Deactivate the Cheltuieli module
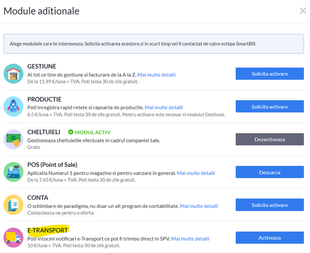 [x=270, y=139]
